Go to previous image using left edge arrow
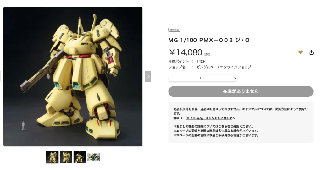This screenshot has width=322, height=170. (x=0, y=77)
